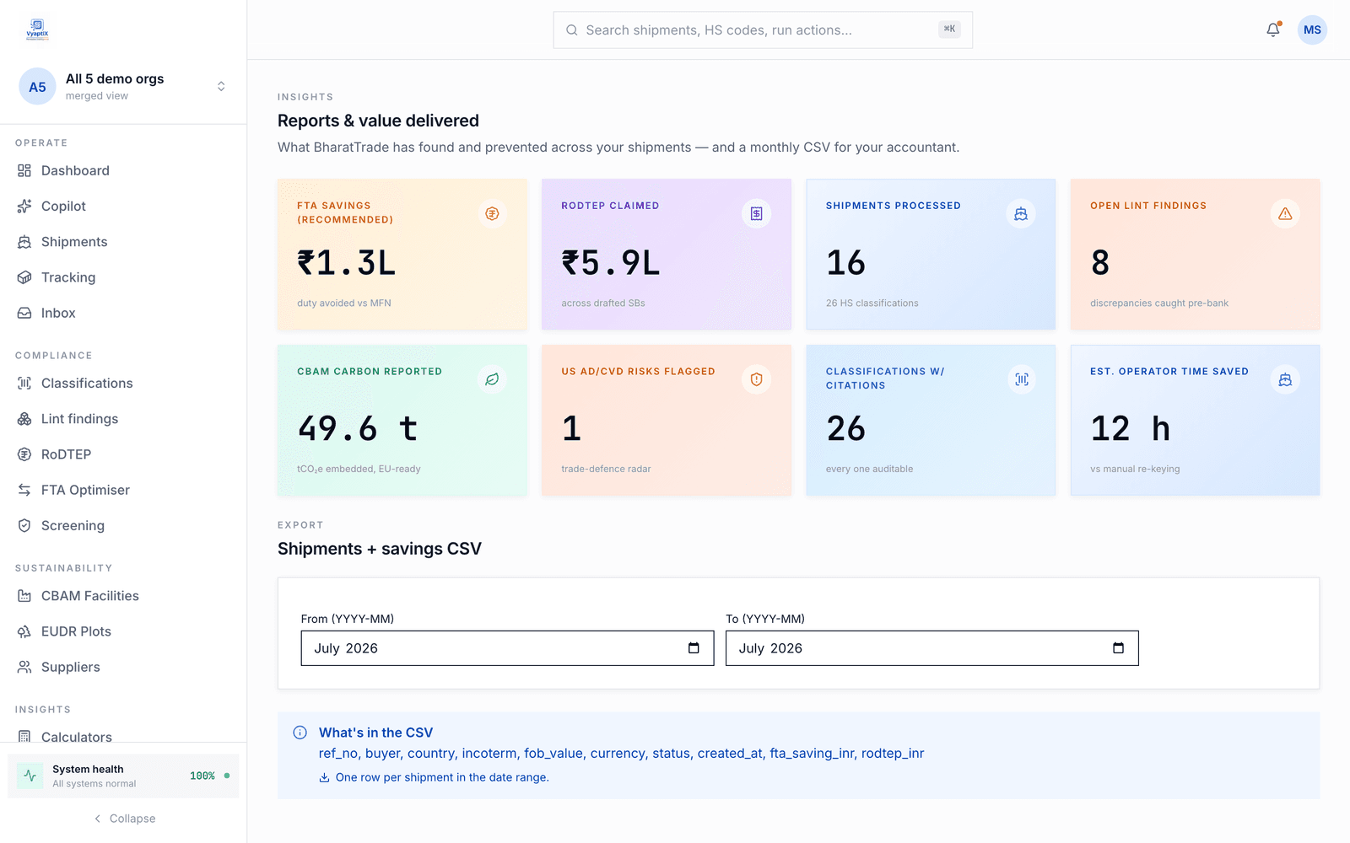Click the ₹1.3L FTA savings value
Screen dimensions: 1350x843
coord(346,263)
